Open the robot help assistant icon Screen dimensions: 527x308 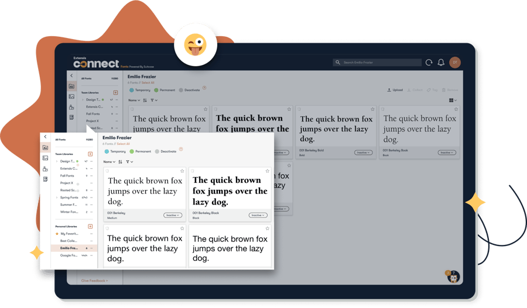pos(453,277)
